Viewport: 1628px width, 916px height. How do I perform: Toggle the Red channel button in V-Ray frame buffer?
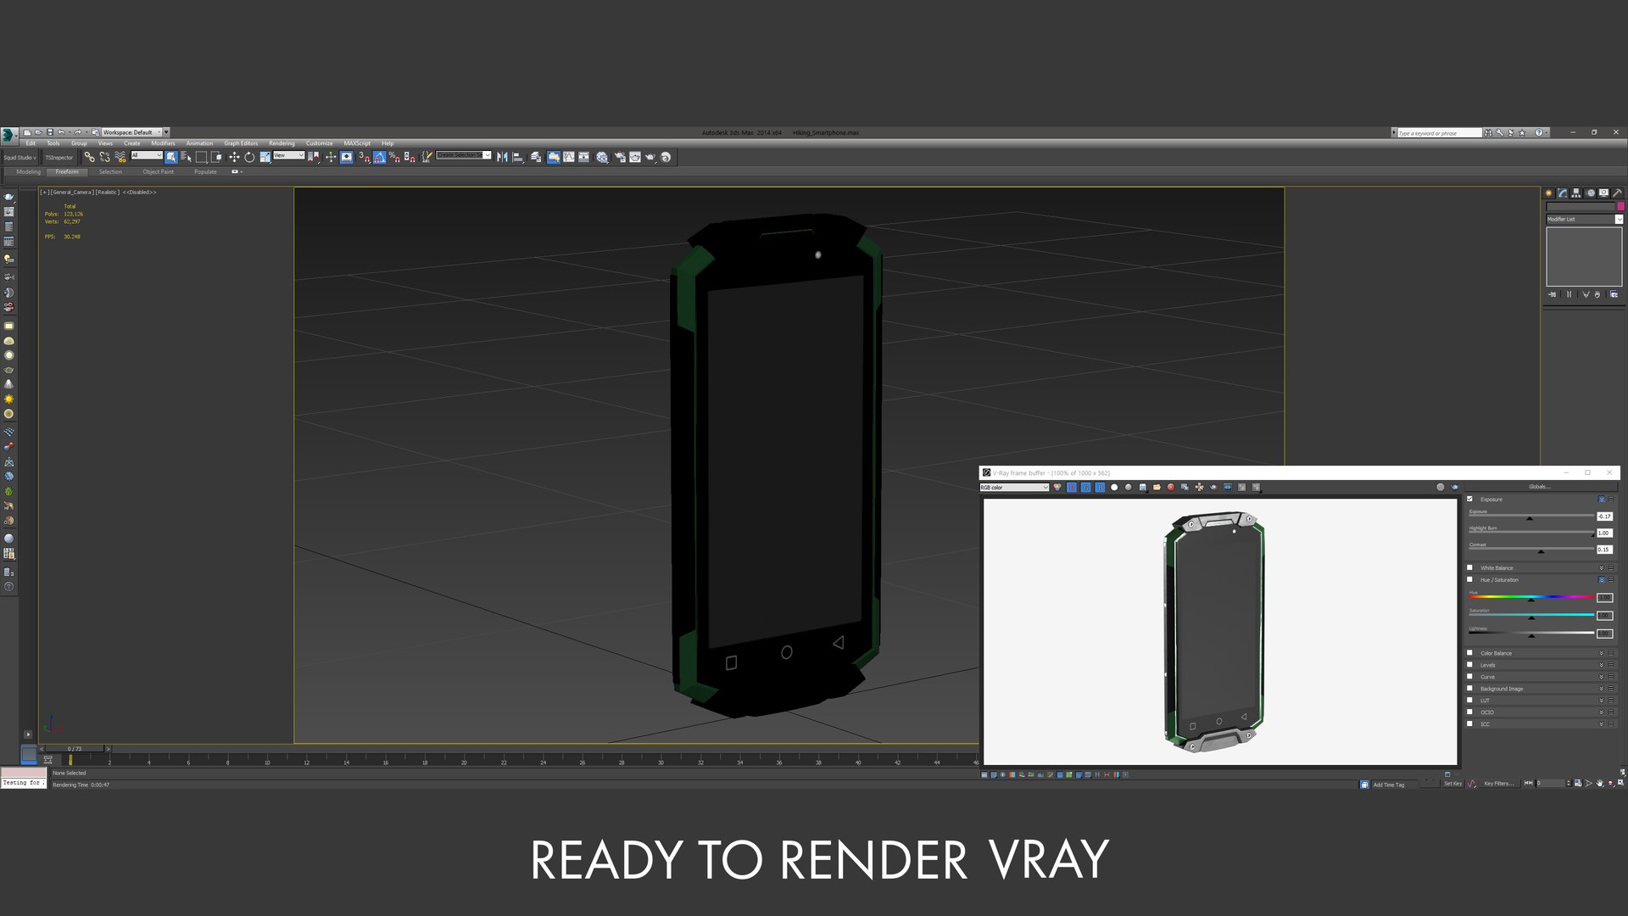pyautogui.click(x=1072, y=488)
